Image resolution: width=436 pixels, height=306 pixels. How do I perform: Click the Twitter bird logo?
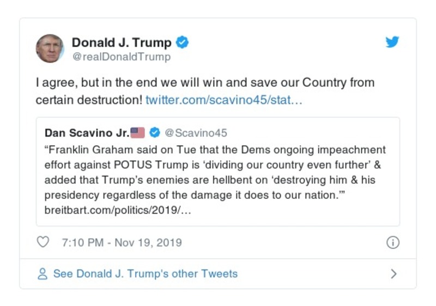tap(392, 42)
